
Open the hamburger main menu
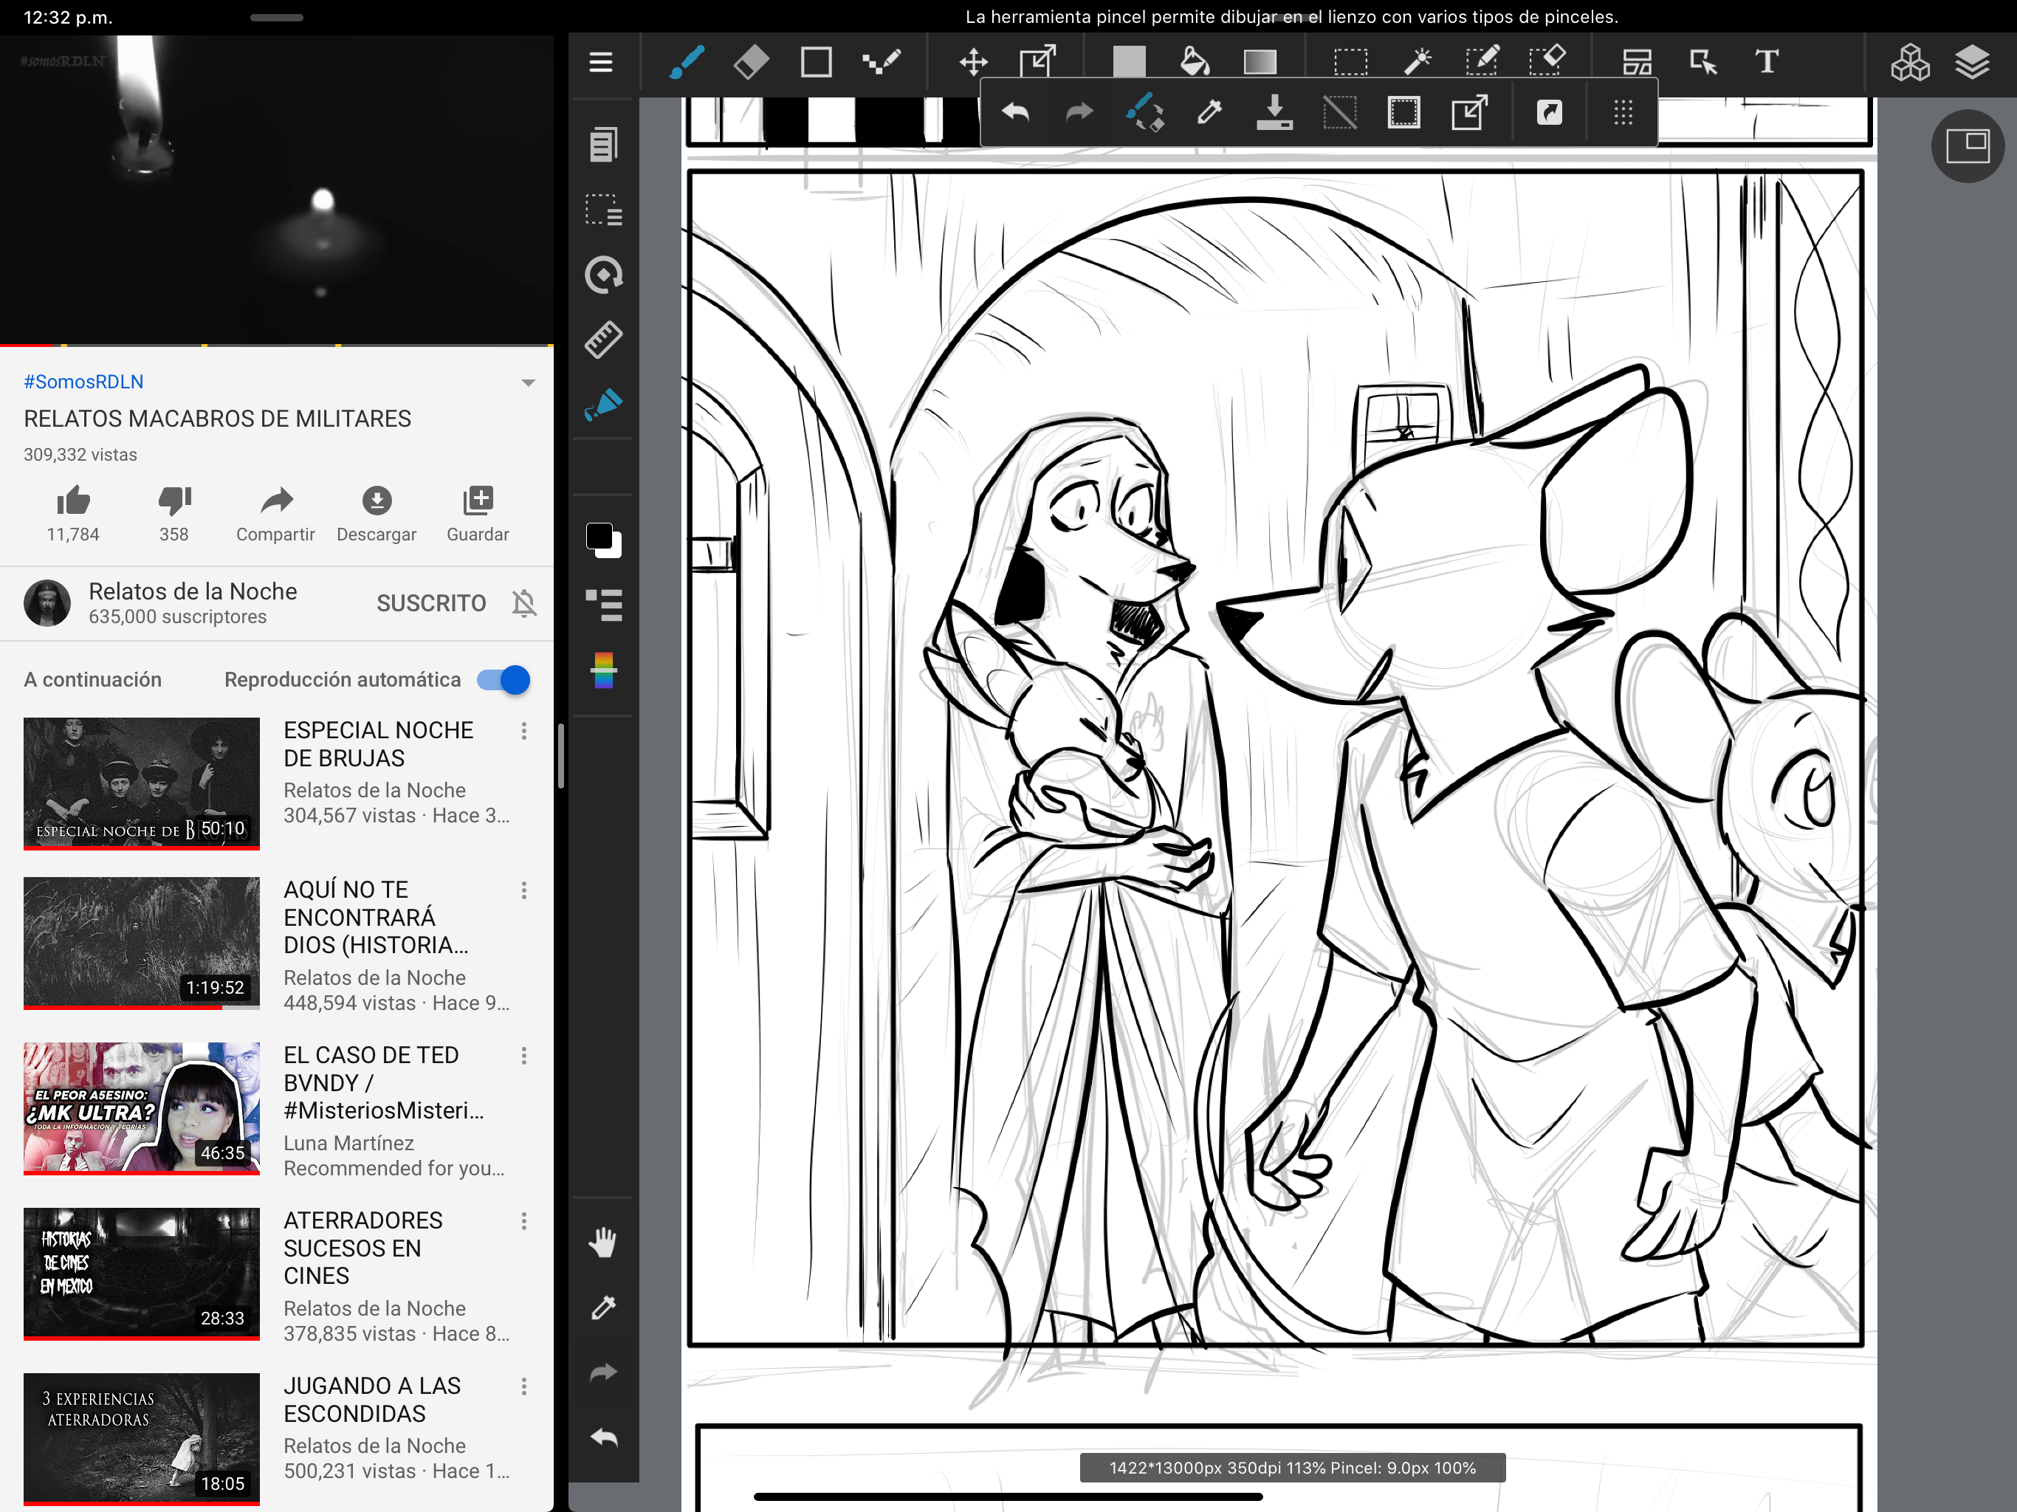point(601,62)
